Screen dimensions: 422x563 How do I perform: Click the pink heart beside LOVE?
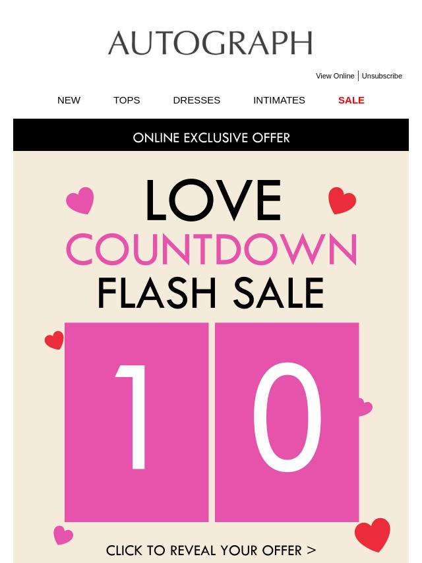80,200
